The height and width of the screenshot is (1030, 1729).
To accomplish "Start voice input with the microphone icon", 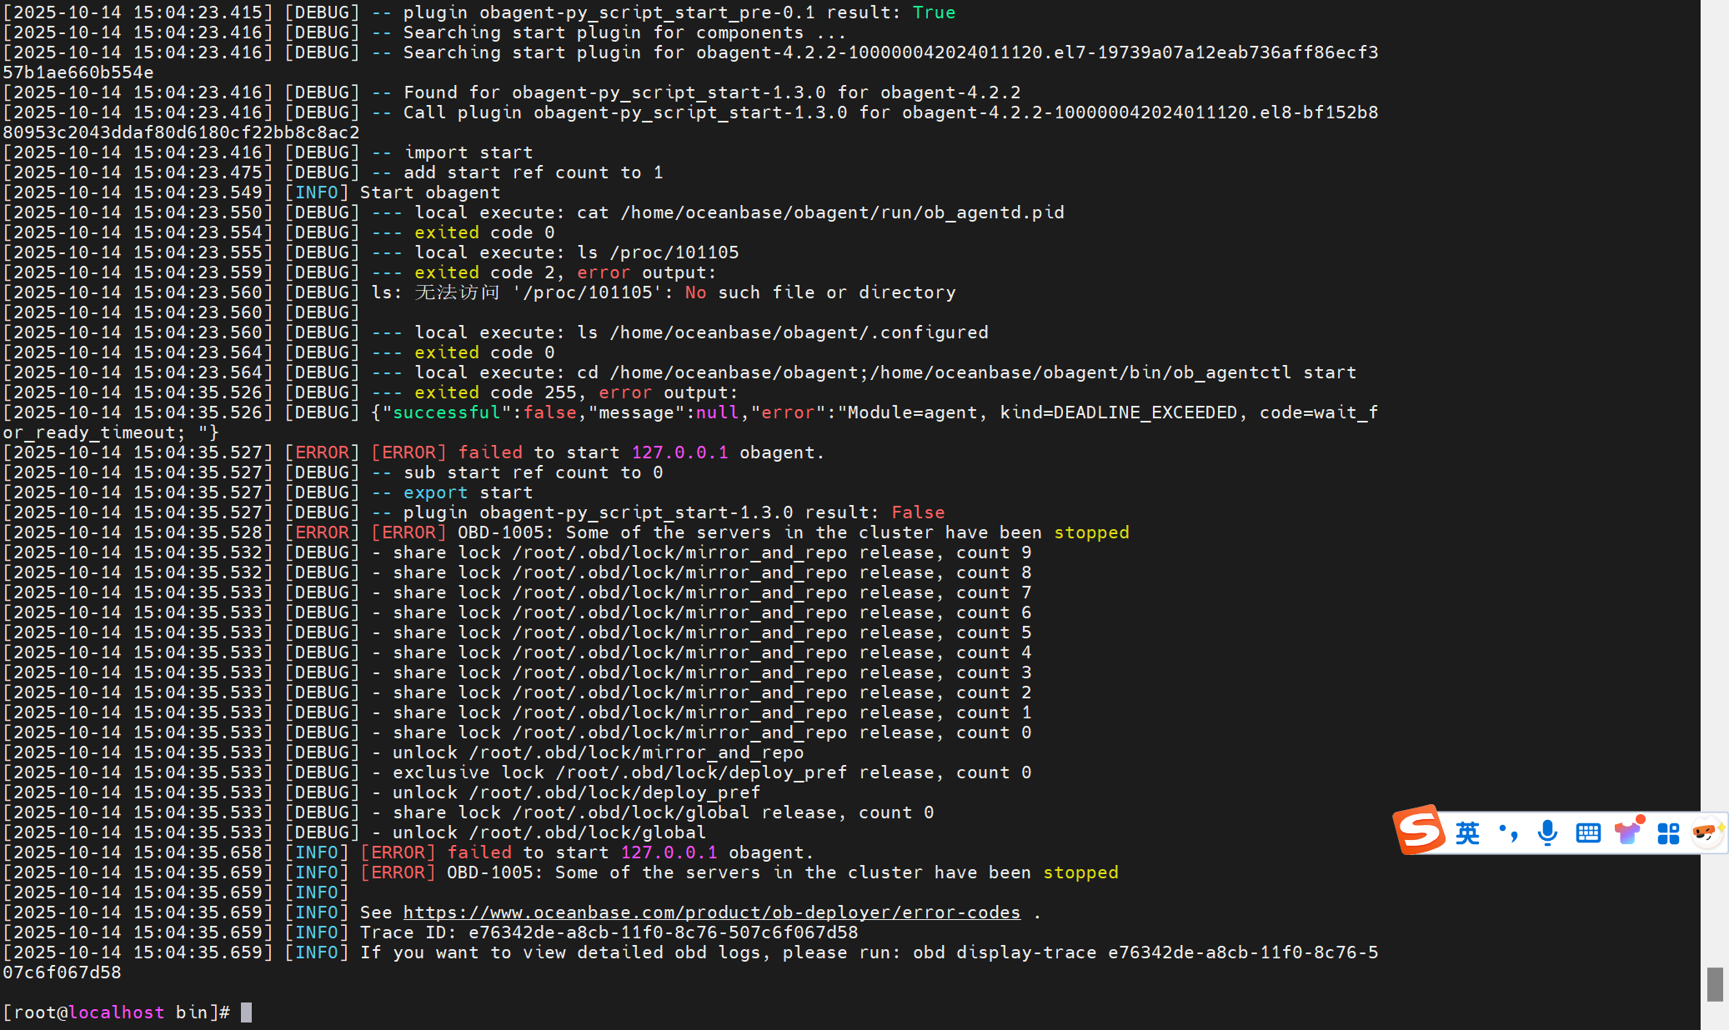I will (x=1547, y=832).
